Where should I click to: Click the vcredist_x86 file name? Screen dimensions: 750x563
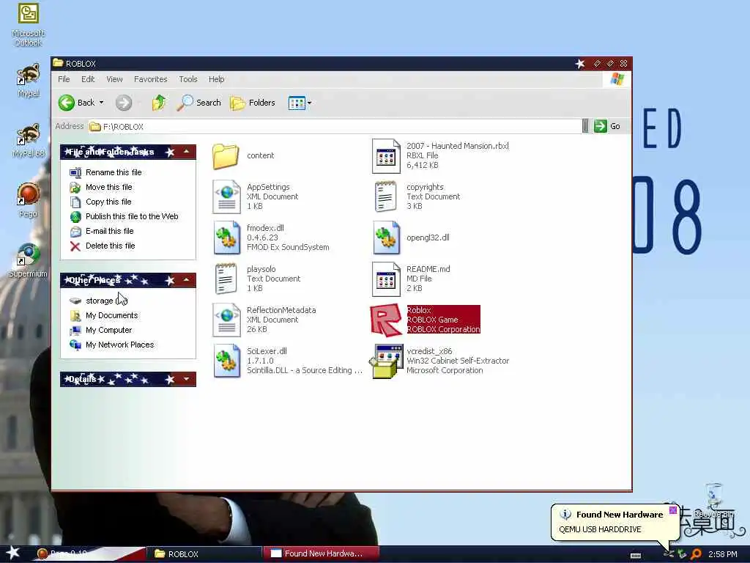pos(429,351)
